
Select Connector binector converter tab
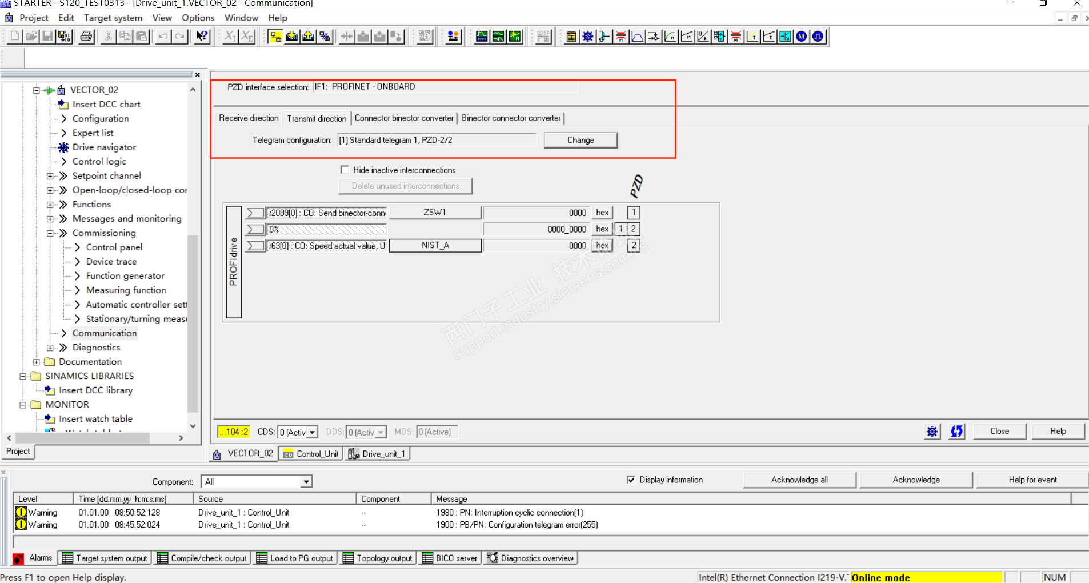pos(404,118)
